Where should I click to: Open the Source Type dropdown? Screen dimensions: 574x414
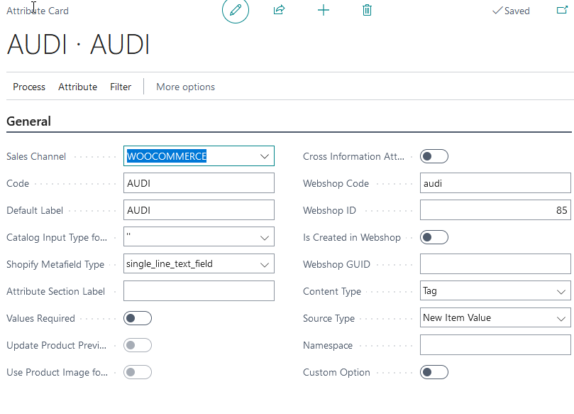point(561,318)
